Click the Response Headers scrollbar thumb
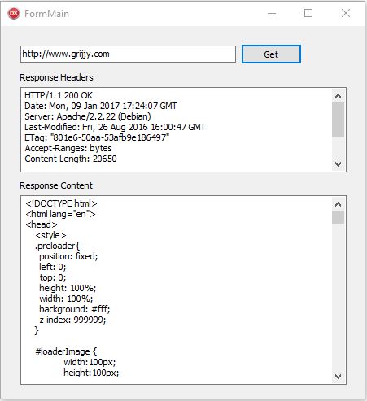 [338, 120]
